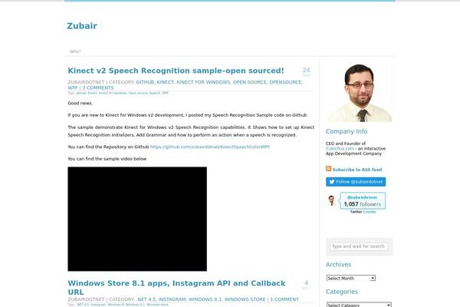
Task: Play the black embedded sample video
Action: coord(137,219)
